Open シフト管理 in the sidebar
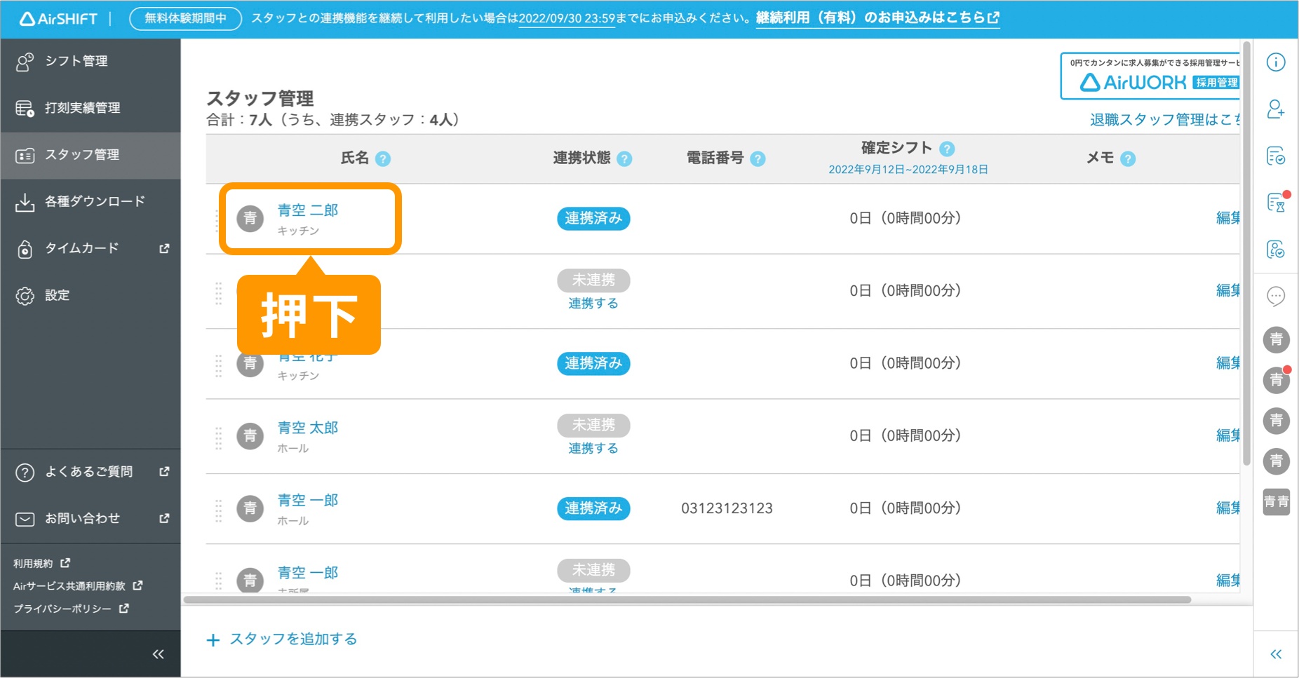Viewport: 1299px width, 678px height. [76, 61]
